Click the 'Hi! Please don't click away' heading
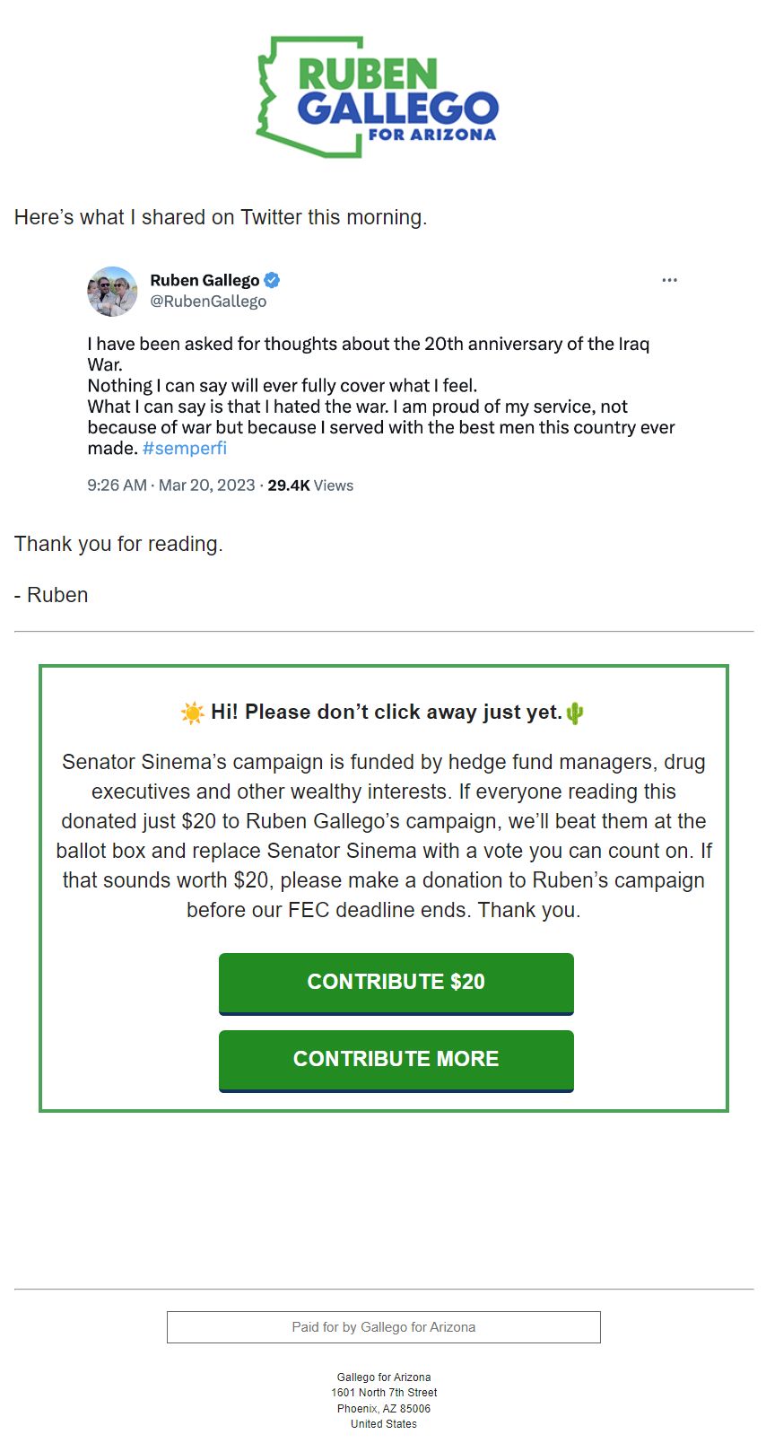Viewport: 766px width, 1443px height. (x=386, y=713)
